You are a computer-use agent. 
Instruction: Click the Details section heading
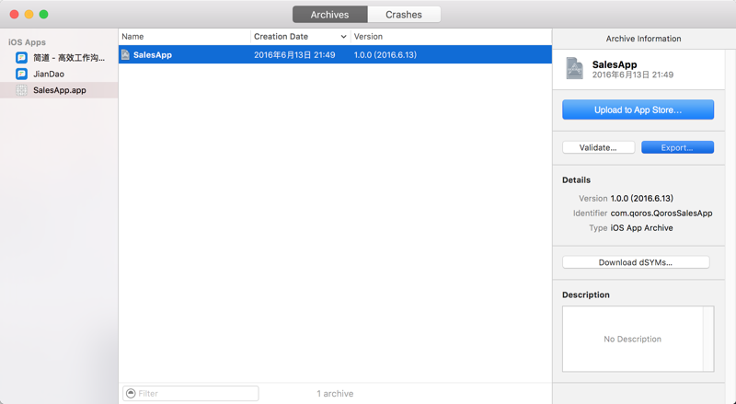tap(577, 180)
